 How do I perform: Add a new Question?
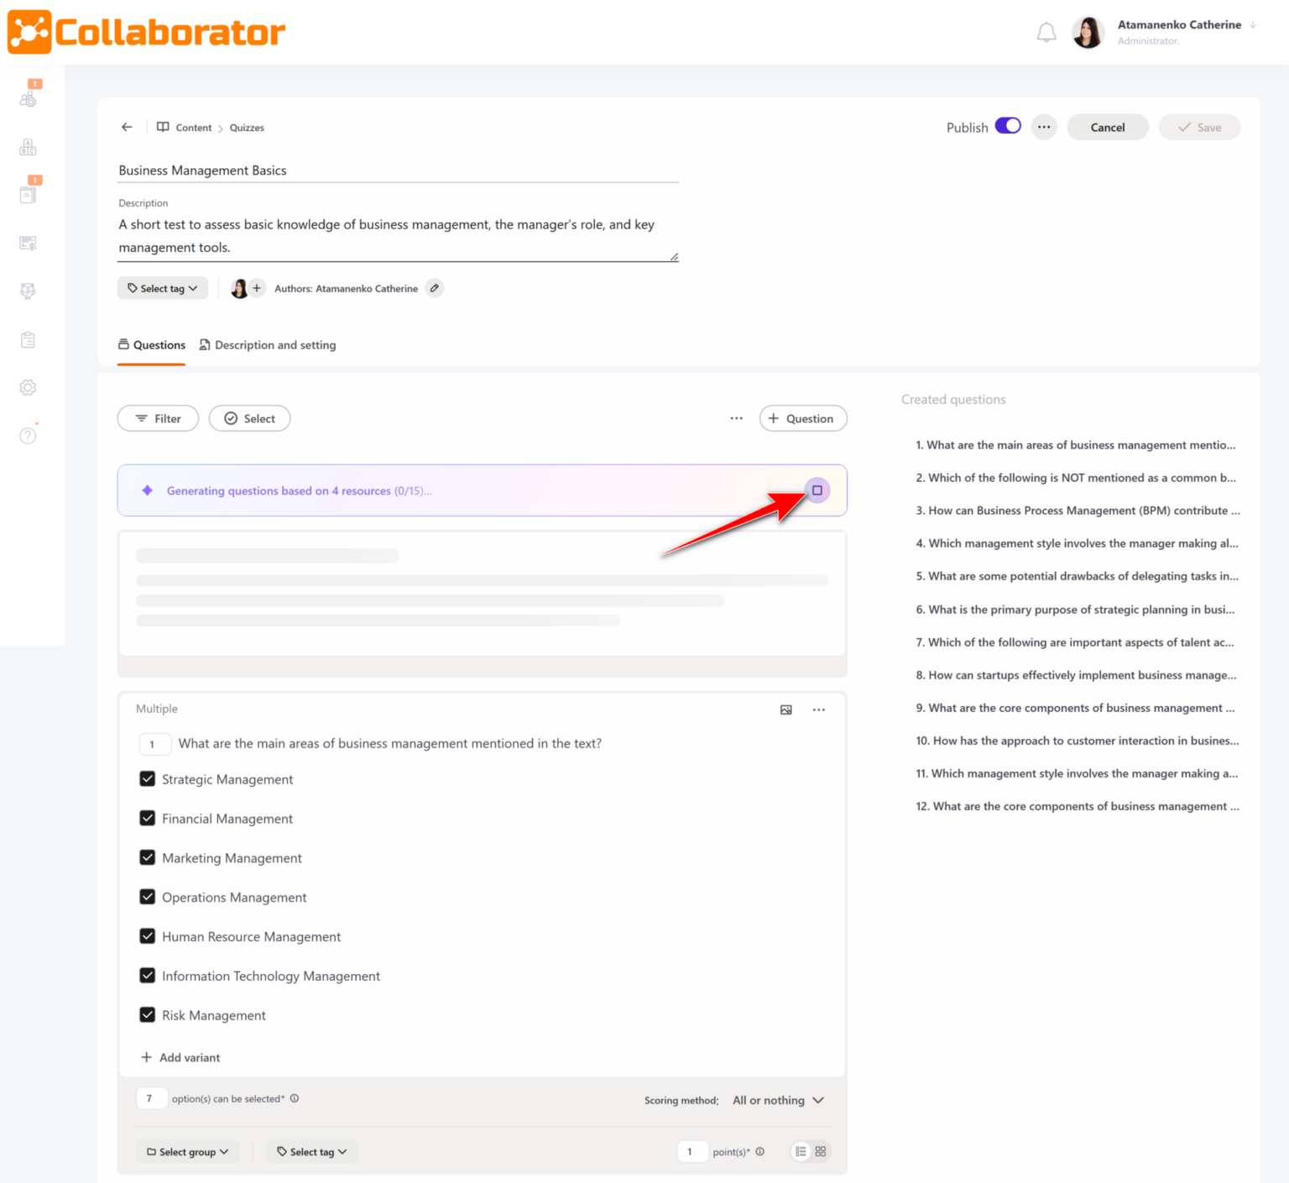[803, 418]
